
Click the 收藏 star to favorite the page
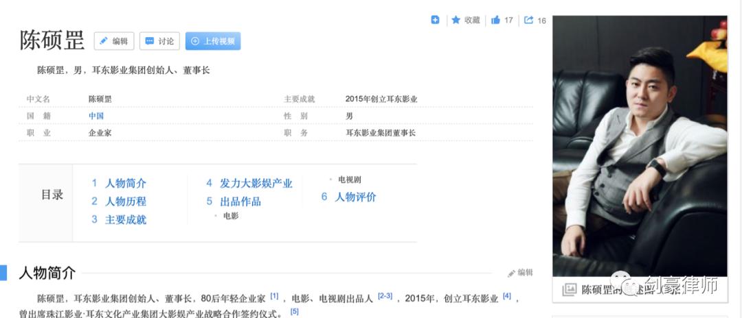click(456, 20)
